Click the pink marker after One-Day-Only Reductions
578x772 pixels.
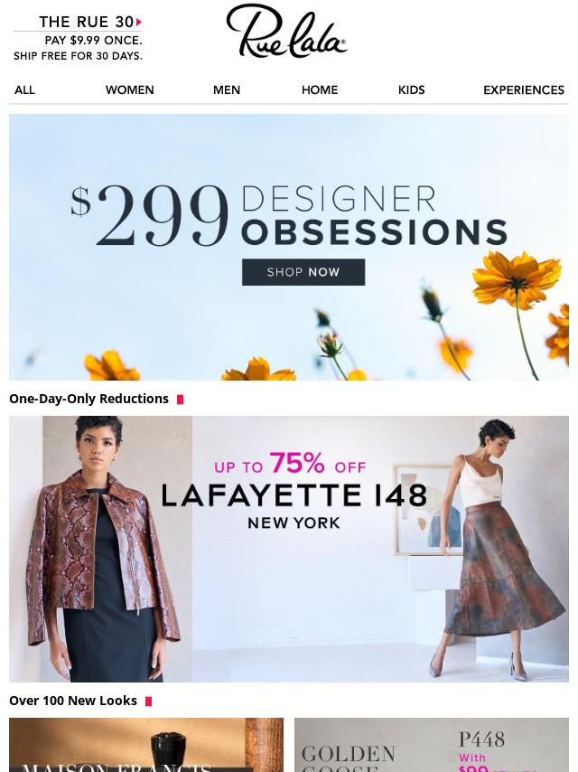click(x=180, y=400)
